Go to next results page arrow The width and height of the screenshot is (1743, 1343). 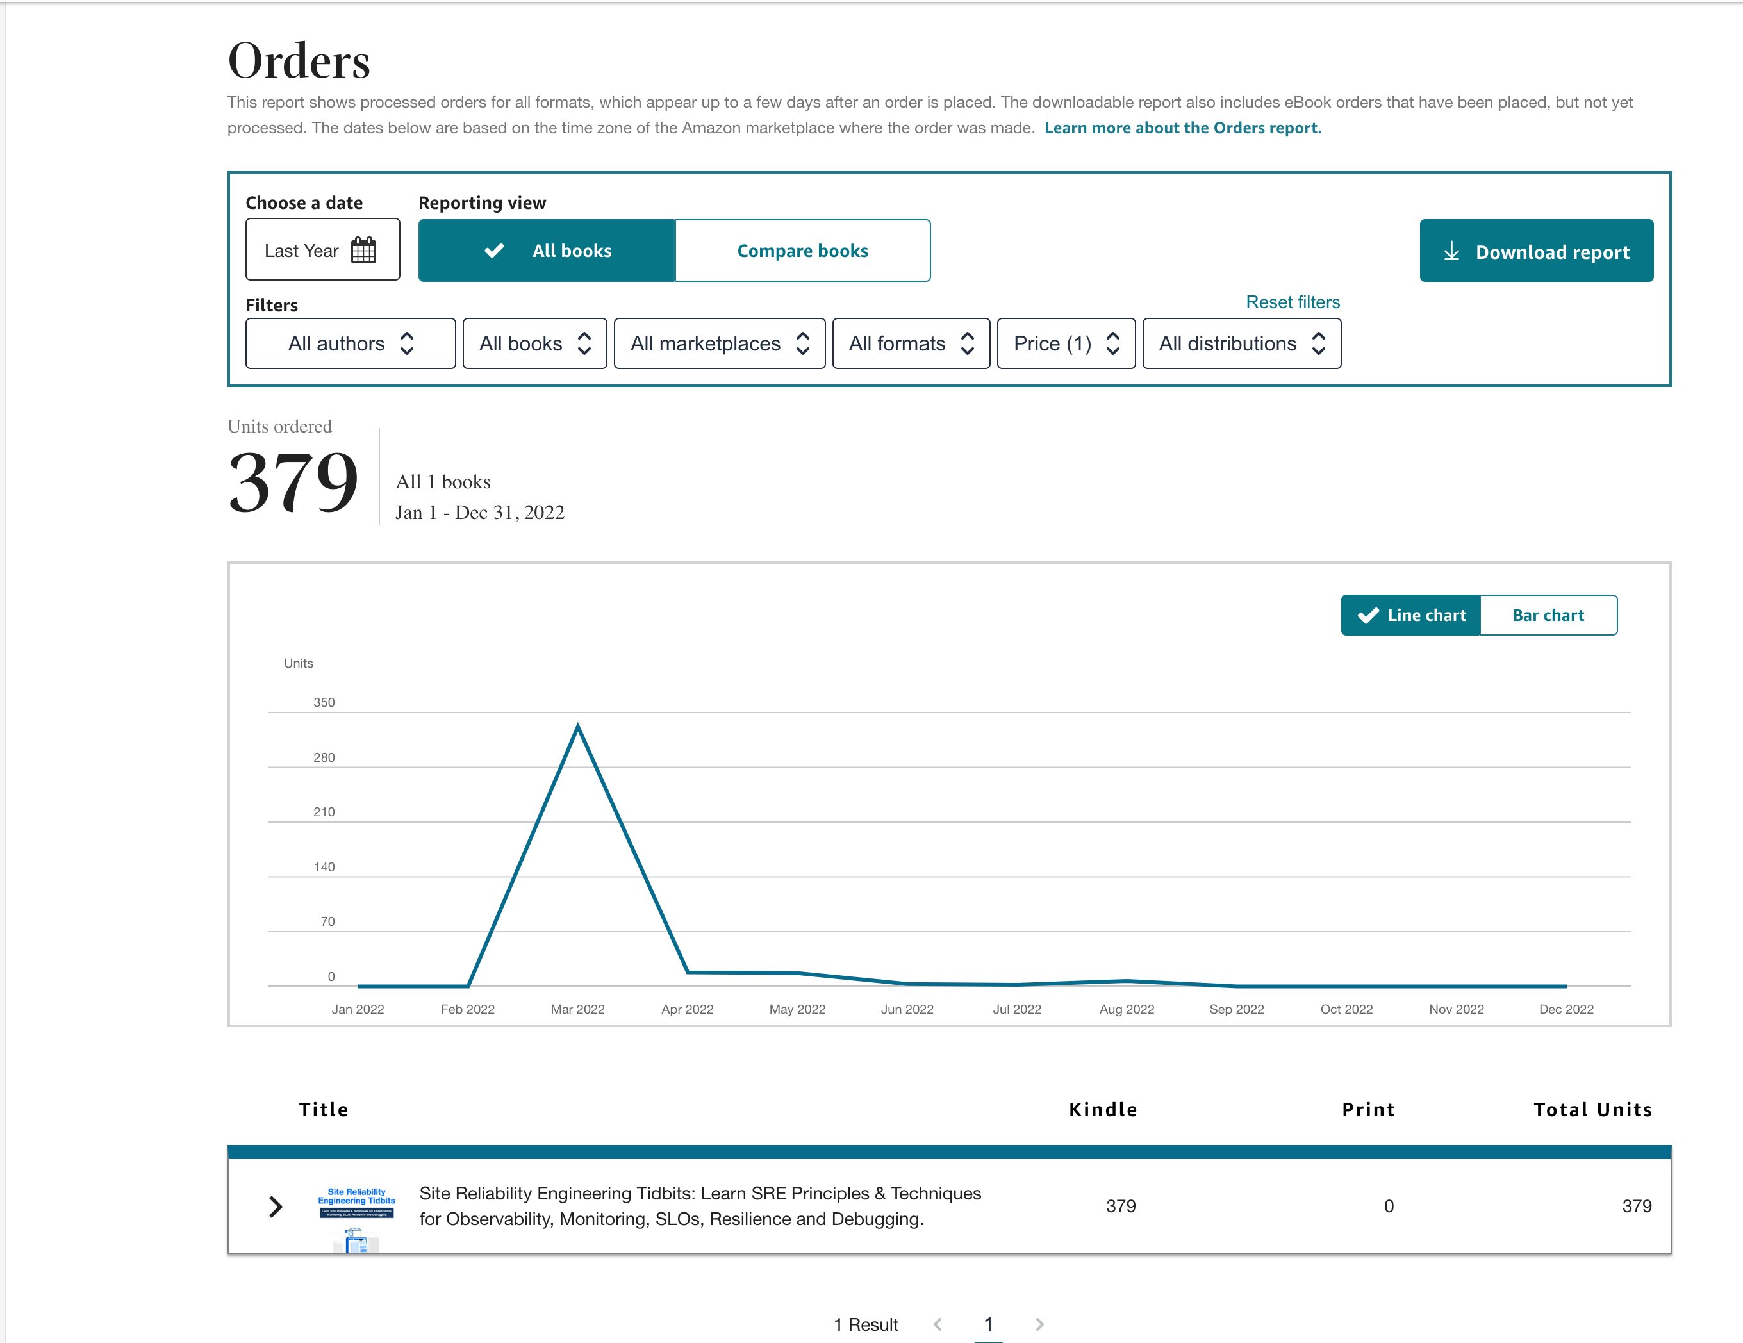tap(1039, 1324)
